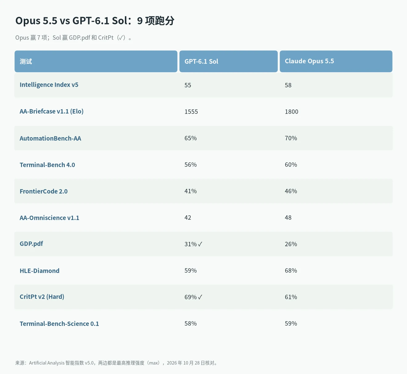This screenshot has height=374, width=407.
Task: Click "41%" in the FrontierCode 2.0 row
Action: click(x=191, y=191)
